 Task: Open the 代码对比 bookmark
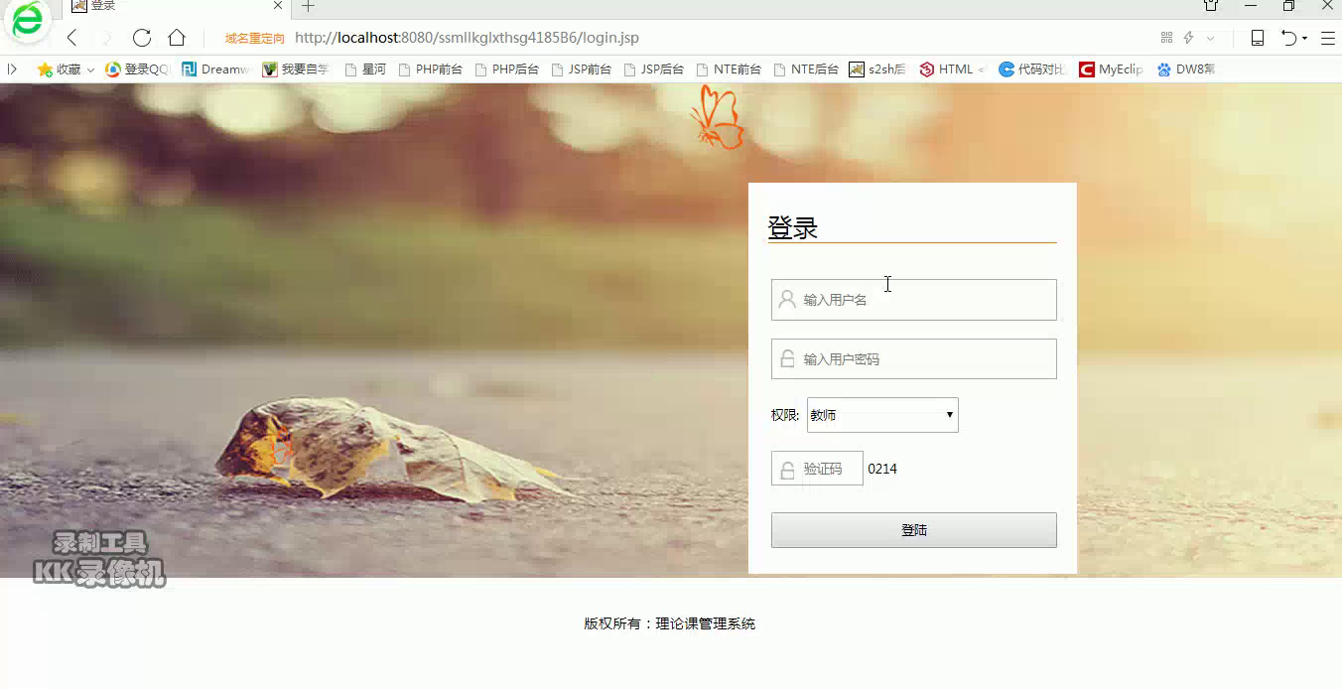coord(1032,69)
